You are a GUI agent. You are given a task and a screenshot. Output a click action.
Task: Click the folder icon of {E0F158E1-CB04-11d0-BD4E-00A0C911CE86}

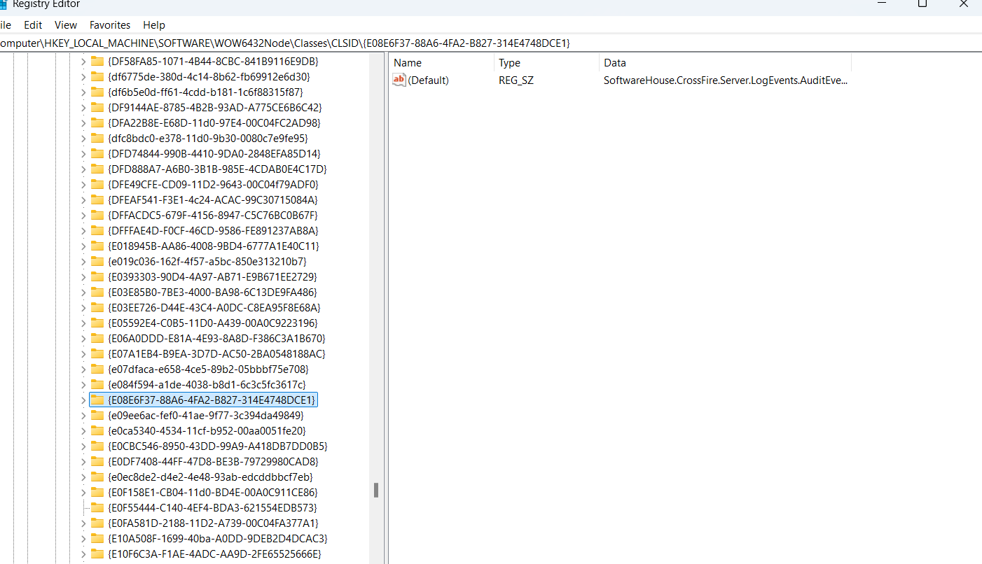97,493
